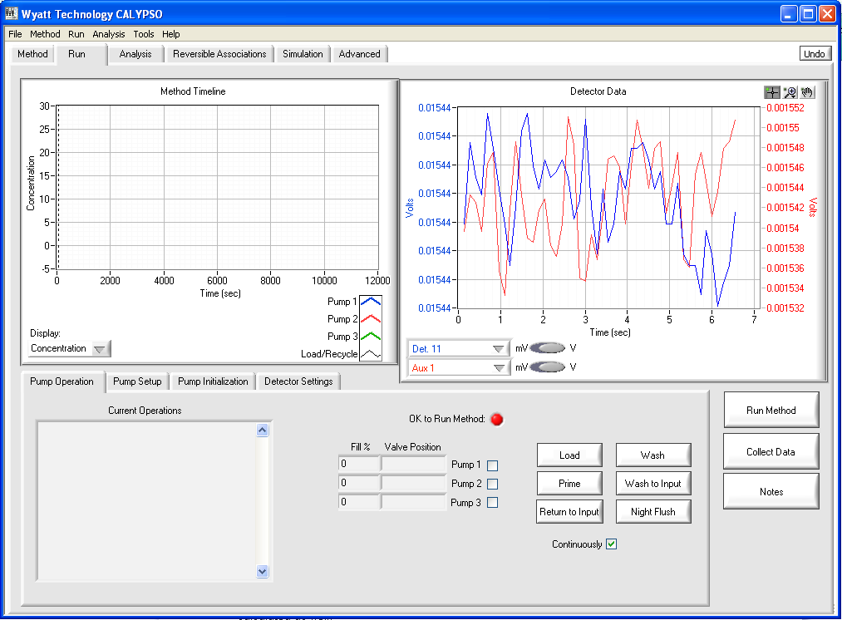Click the Pump 2 red legend icon
The width and height of the screenshot is (842, 620).
point(370,319)
